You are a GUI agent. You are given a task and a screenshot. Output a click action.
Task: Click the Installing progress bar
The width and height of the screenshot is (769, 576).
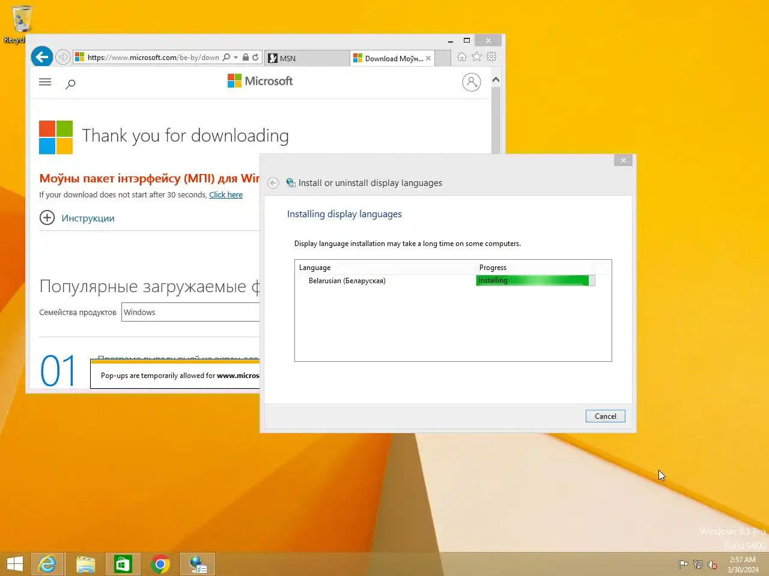535,281
